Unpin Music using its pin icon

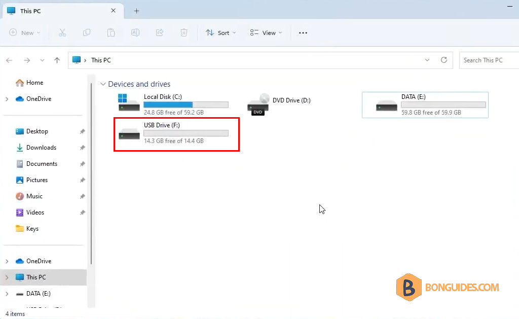click(82, 196)
